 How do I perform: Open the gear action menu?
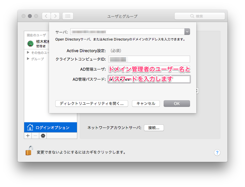click(x=43, y=135)
